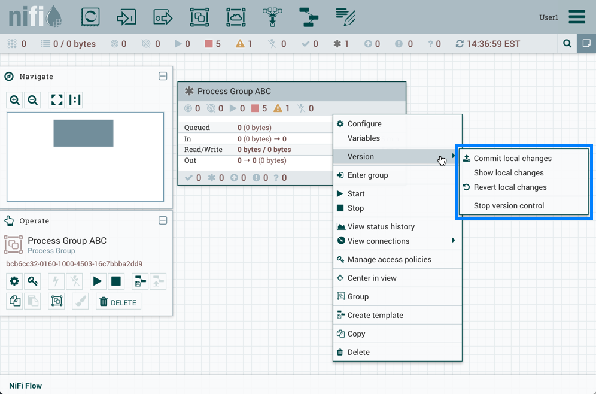
Task: Click the Processor icon in the toolbar
Action: (x=90, y=17)
